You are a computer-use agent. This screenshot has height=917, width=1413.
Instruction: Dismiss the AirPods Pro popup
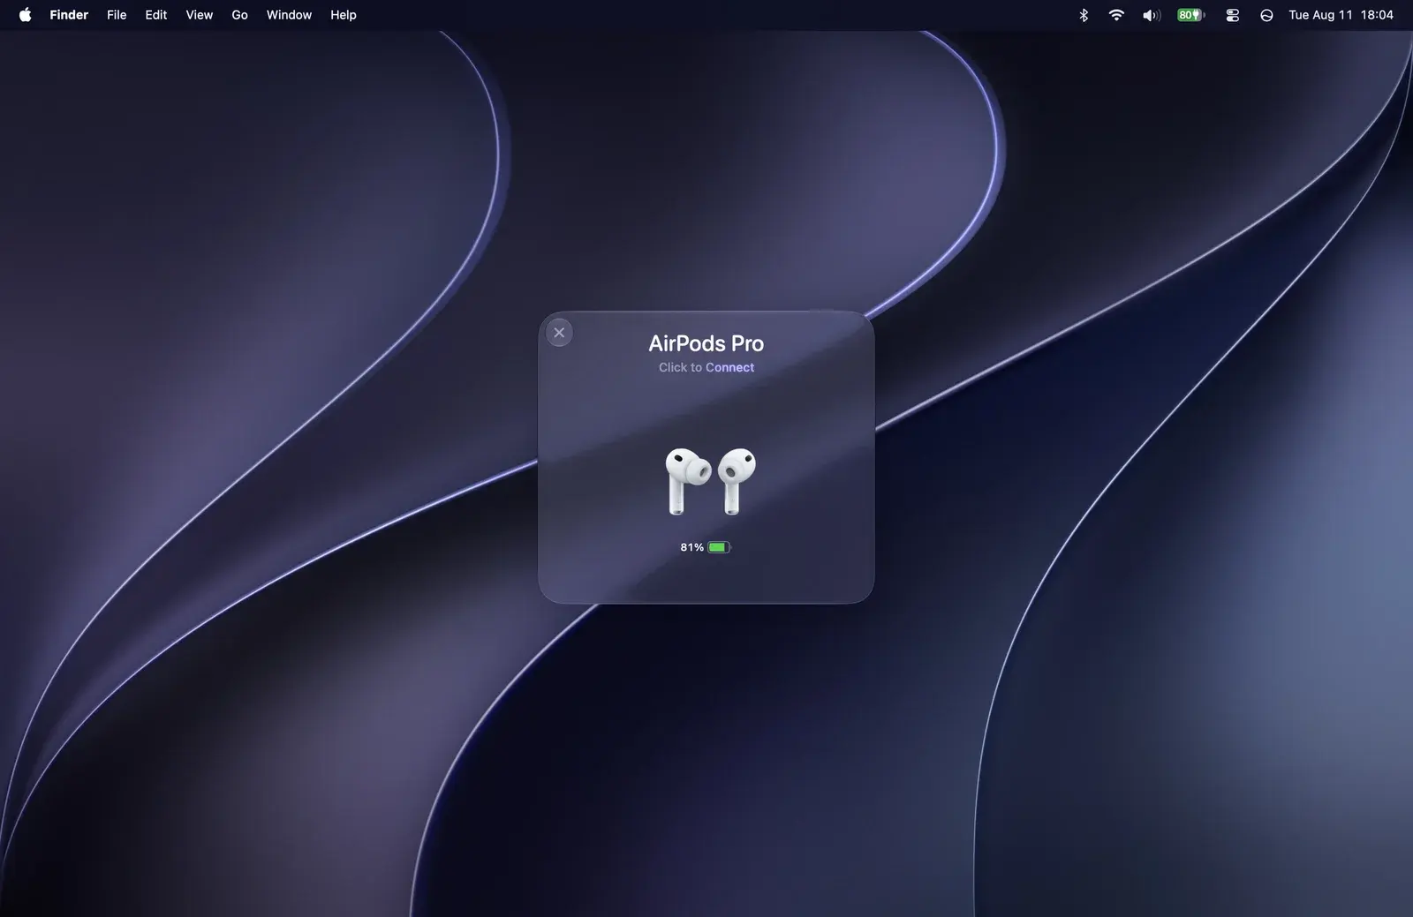[x=559, y=333]
